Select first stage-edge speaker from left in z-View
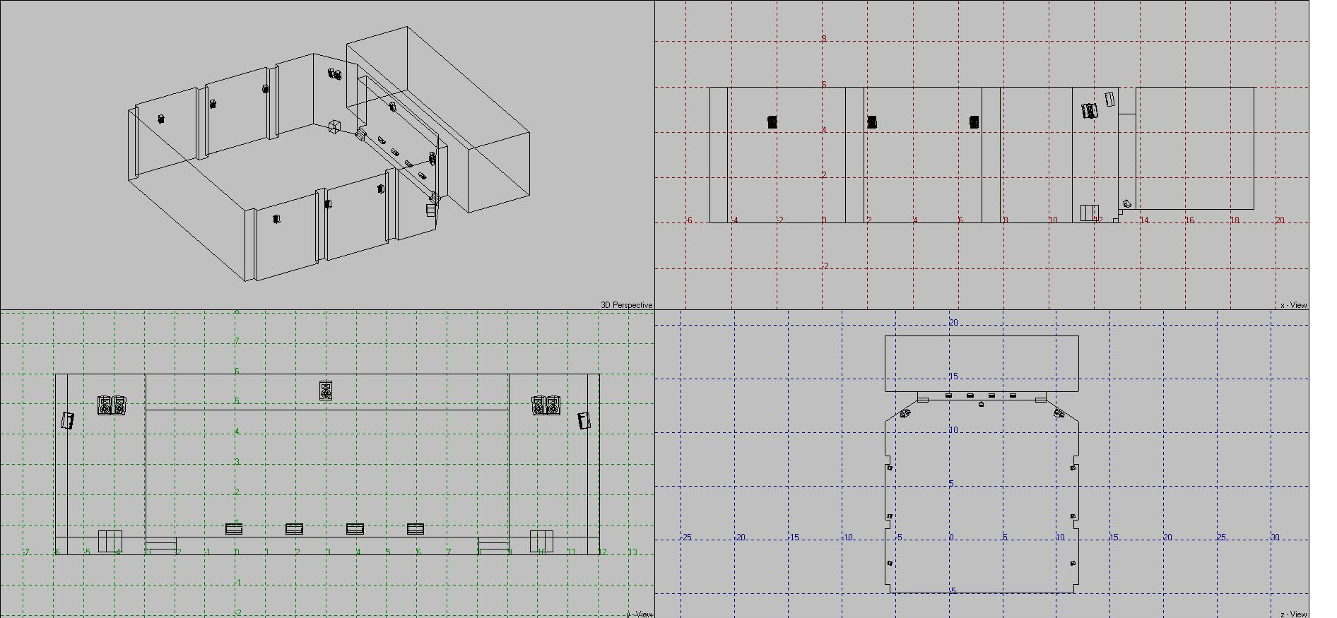Screen dimensions: 1337x618 (949, 396)
